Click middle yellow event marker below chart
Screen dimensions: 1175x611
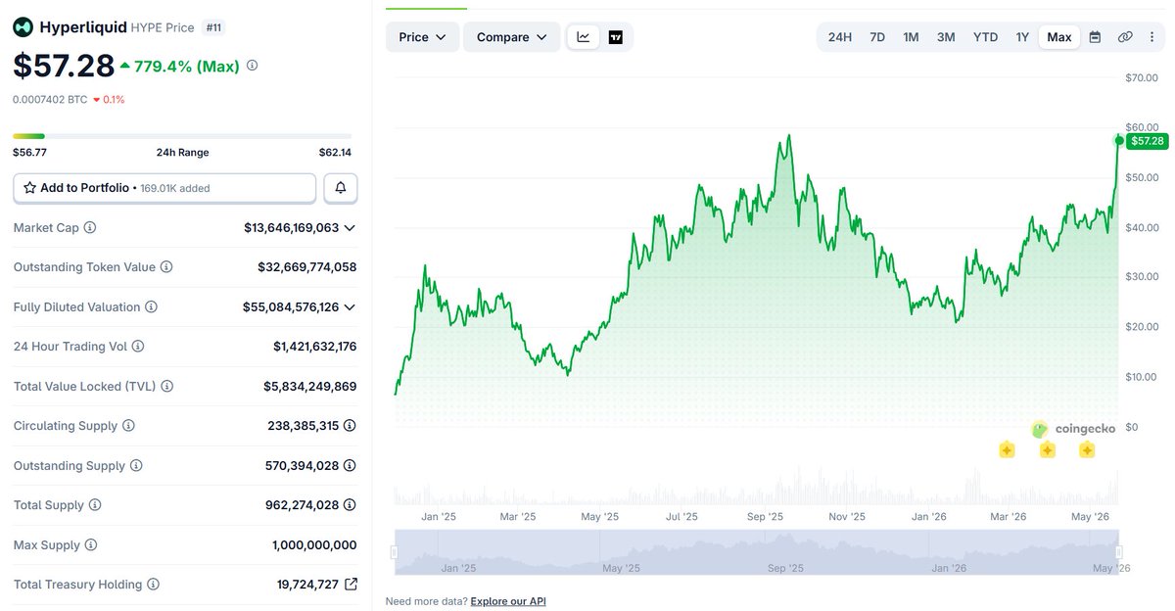(x=1047, y=450)
